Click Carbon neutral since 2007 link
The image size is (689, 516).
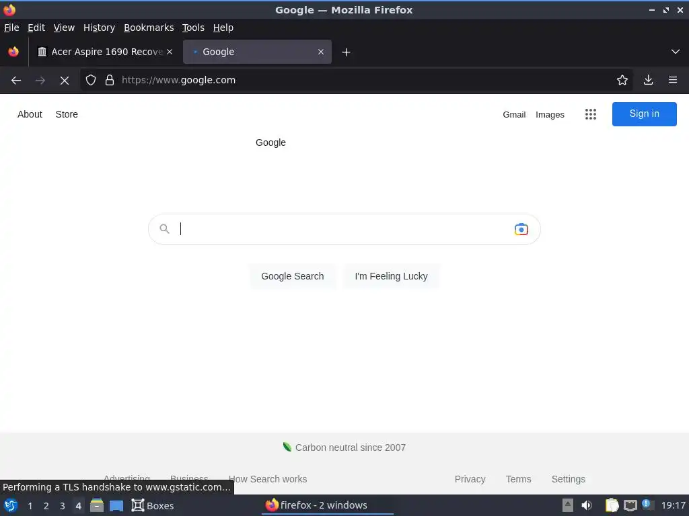344,447
